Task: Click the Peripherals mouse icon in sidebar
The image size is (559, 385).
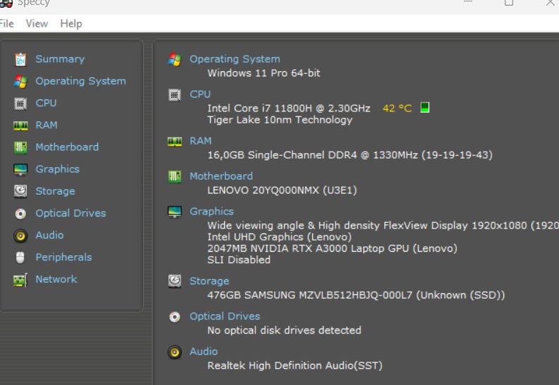Action: [20, 257]
